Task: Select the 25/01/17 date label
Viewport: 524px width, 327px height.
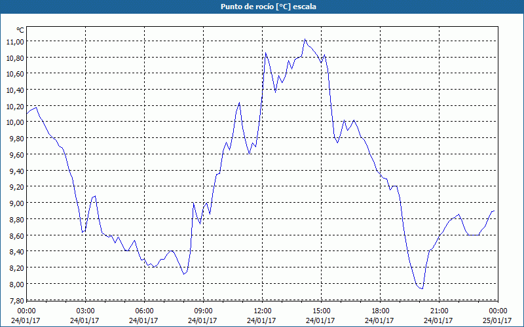Action: [497, 320]
